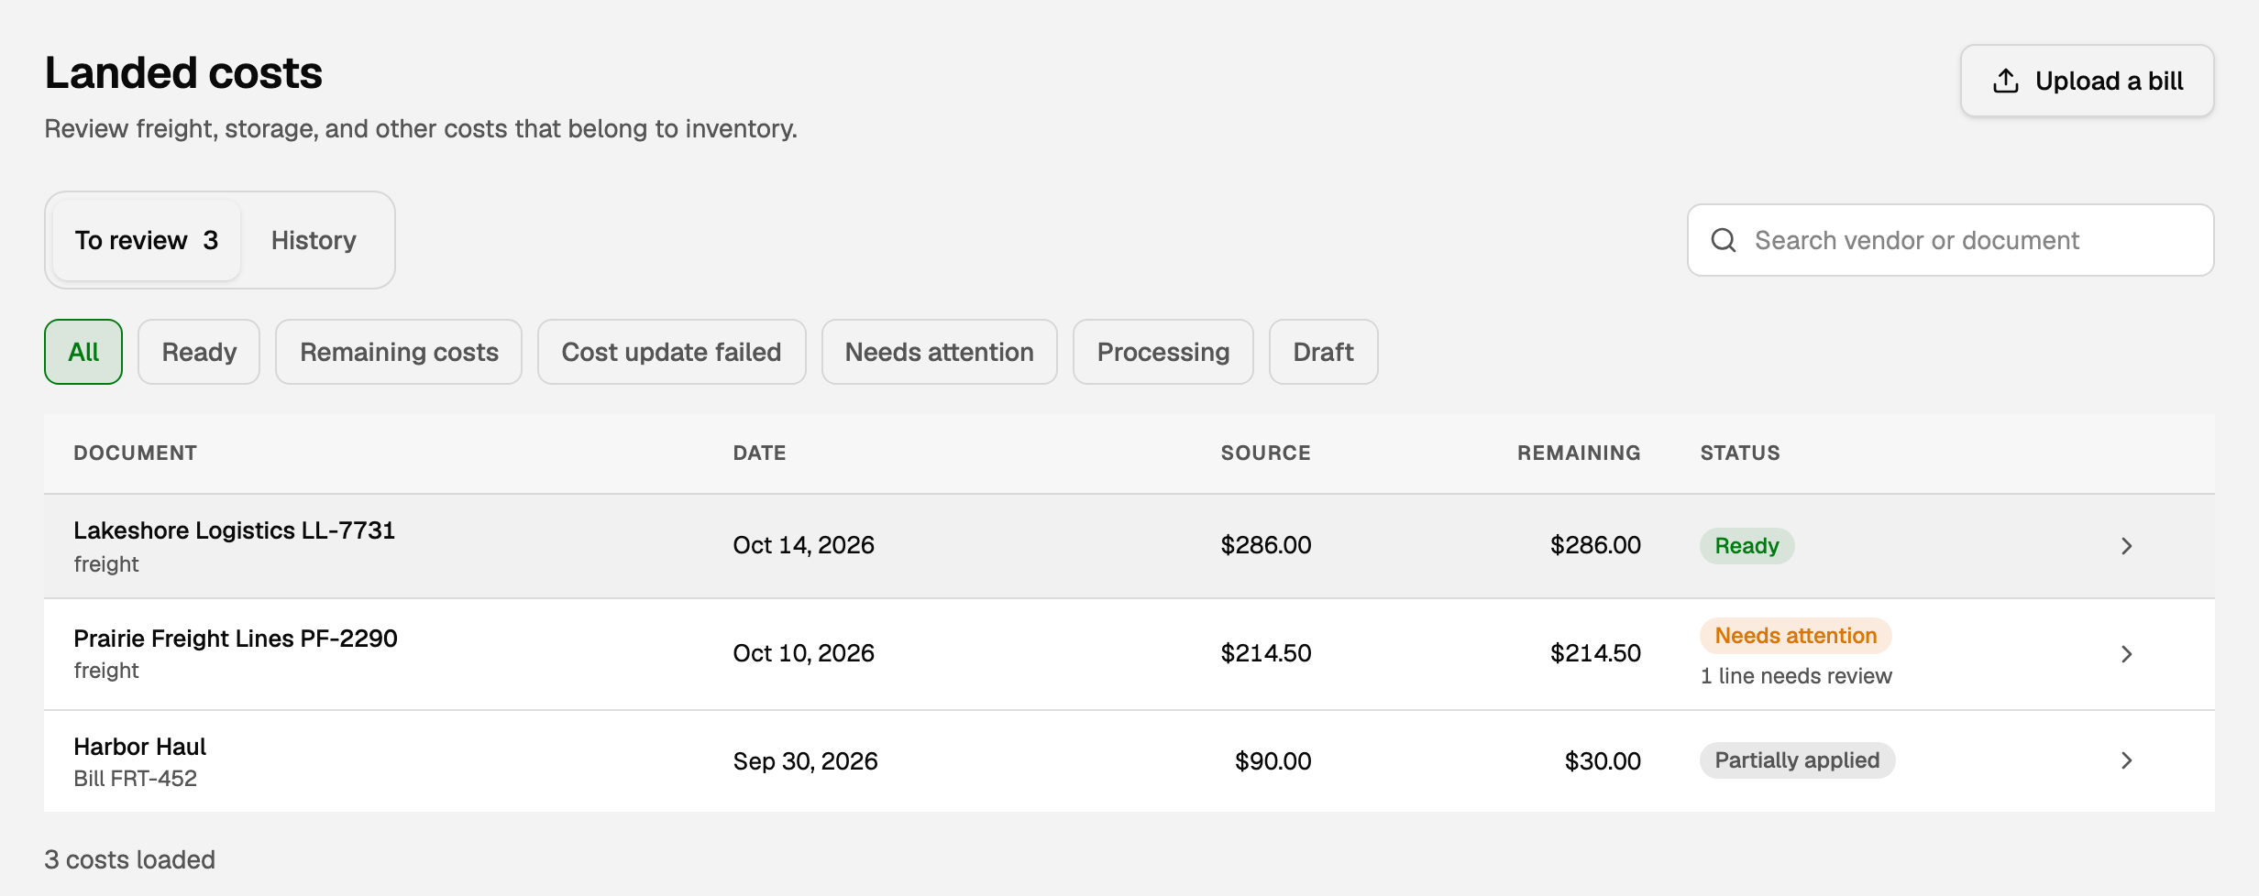Open Prairie Freight Lines row chevron arrow

(2127, 654)
